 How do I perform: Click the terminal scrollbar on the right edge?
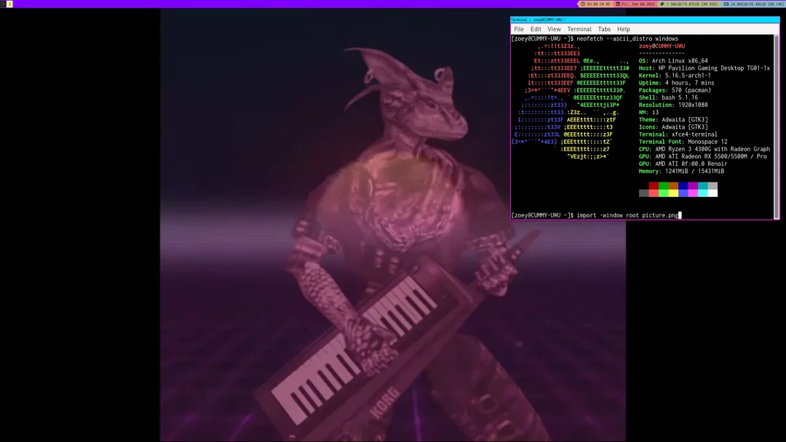[x=775, y=124]
